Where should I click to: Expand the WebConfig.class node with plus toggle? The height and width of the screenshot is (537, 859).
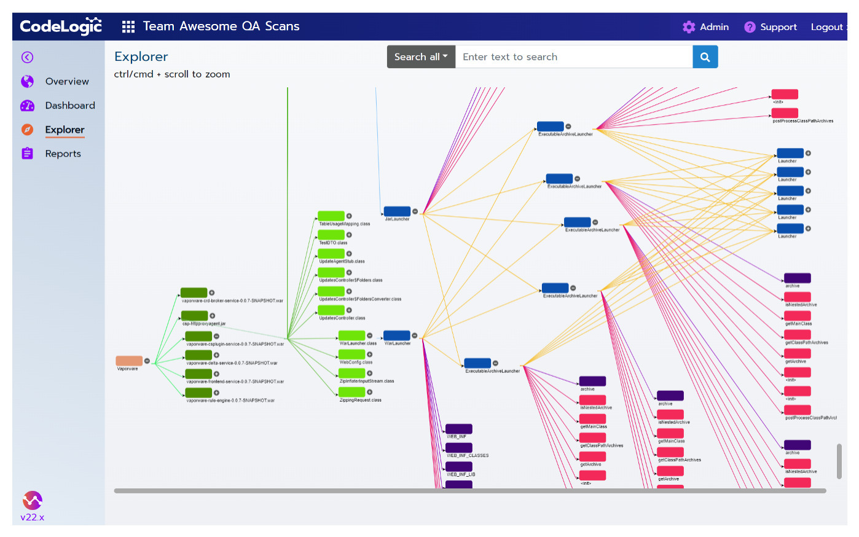click(x=369, y=355)
